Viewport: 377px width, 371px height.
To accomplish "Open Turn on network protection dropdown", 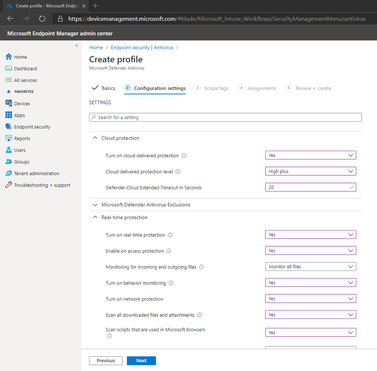I will click(x=311, y=298).
